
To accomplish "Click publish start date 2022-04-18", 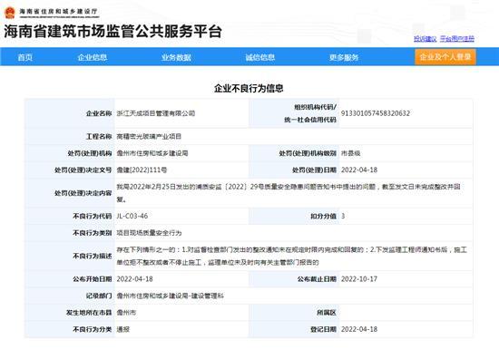I will (134, 279).
